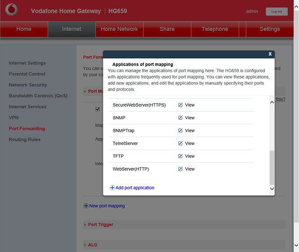
Task: Click edit icon for TelnetServer row
Action: tap(180, 143)
